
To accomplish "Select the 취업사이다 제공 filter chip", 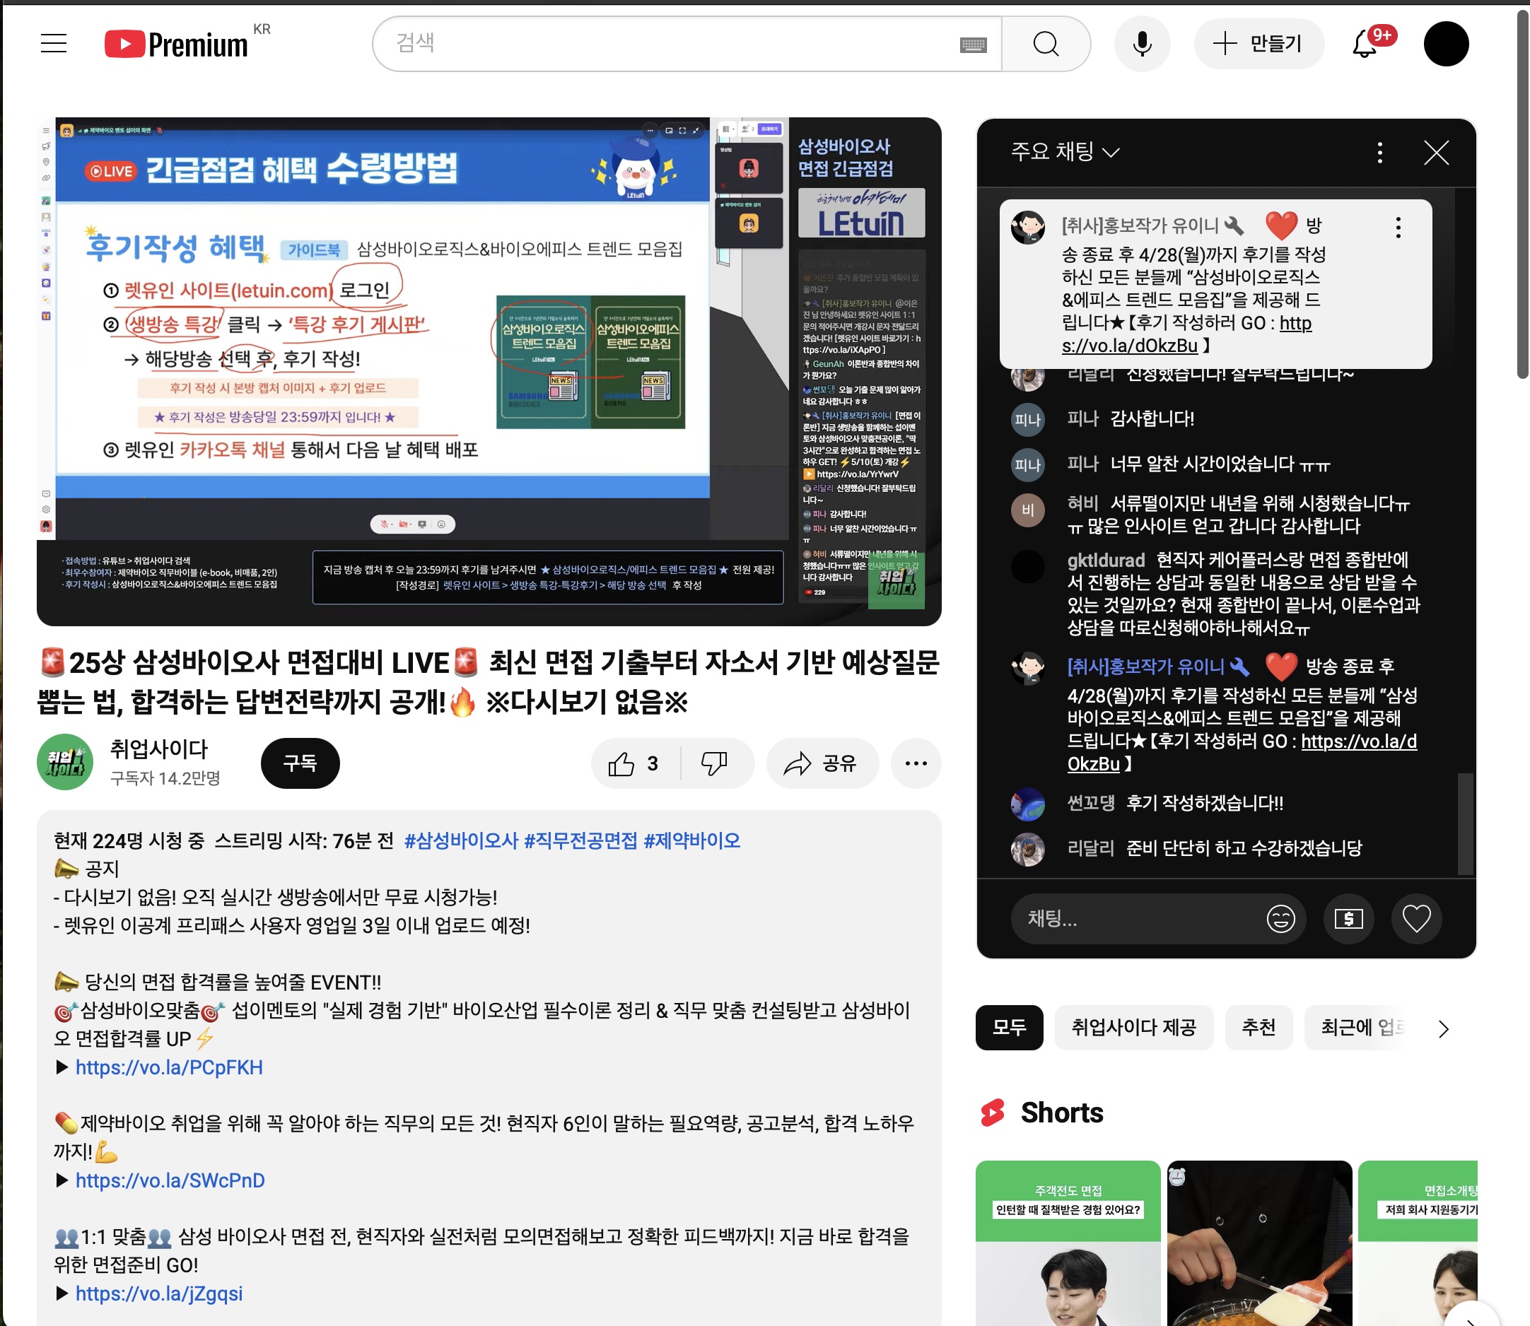I will point(1133,1028).
